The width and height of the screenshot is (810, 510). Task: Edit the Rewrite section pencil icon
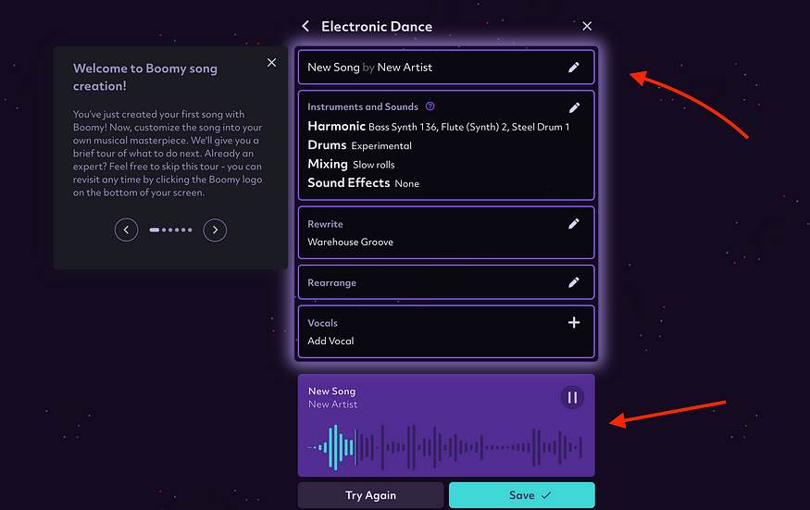point(574,224)
